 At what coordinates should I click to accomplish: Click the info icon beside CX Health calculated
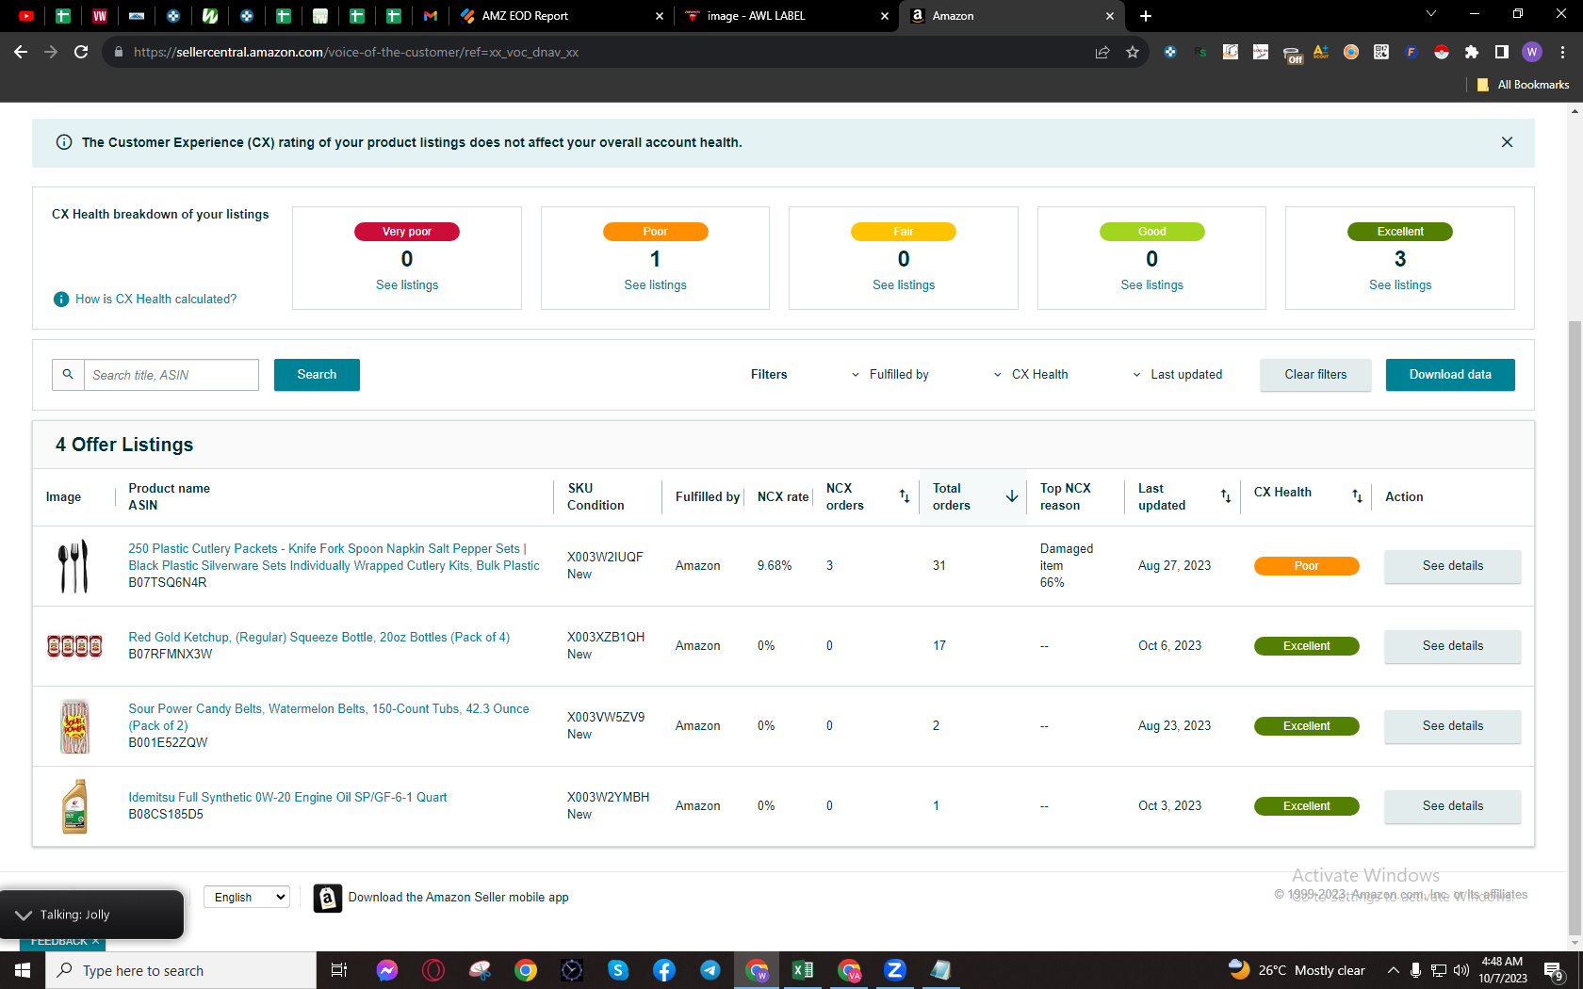[x=61, y=300]
